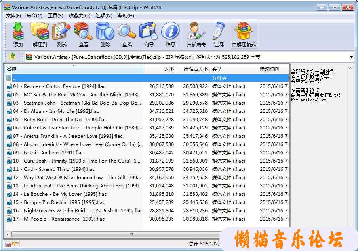Open the 命令(C) menu
Viewport: 358px width, 251px height.
tap(34, 16)
